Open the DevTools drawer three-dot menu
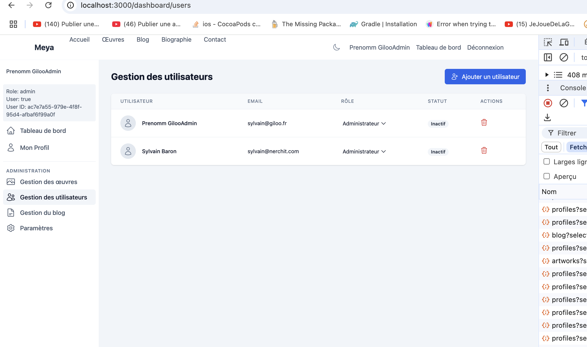The image size is (587, 347). [x=548, y=88]
